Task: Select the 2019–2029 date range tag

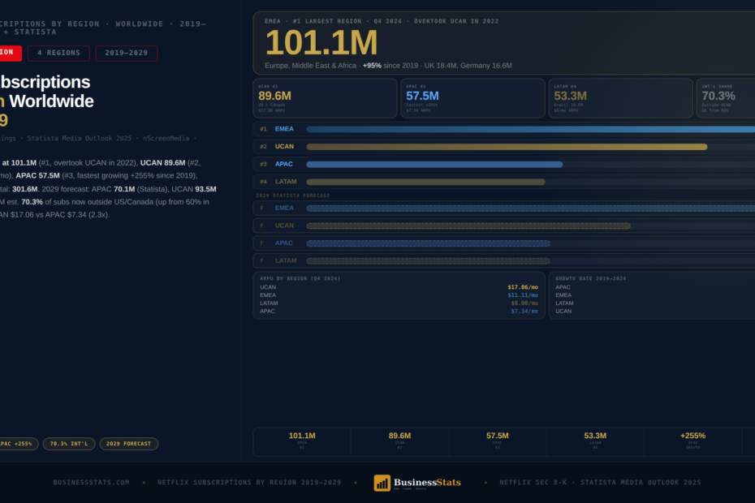Action: 127,53
